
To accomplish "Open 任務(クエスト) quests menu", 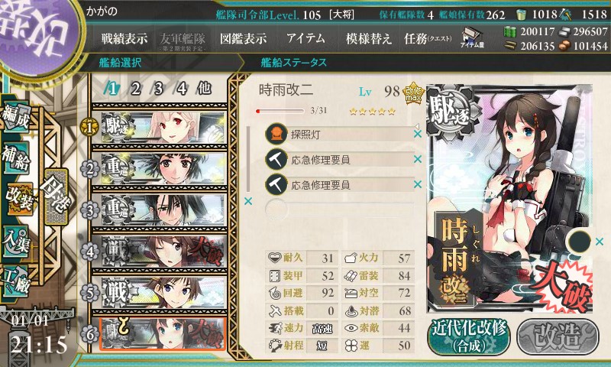I will coord(428,38).
